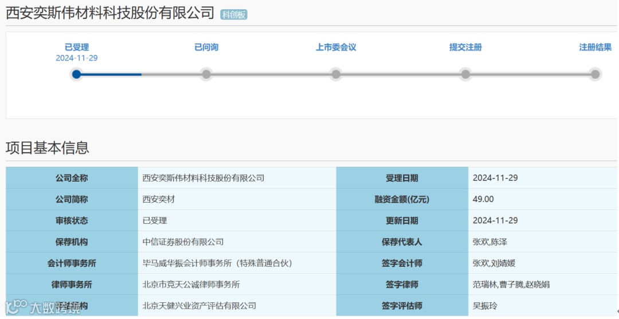619x319 pixels.
Task: Click the 公司全称 value 西安奕斯伟材料科技股份有限公司
Action: tap(203, 178)
